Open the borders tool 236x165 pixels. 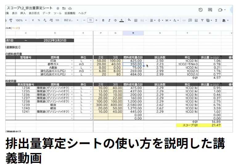(x=136, y=20)
